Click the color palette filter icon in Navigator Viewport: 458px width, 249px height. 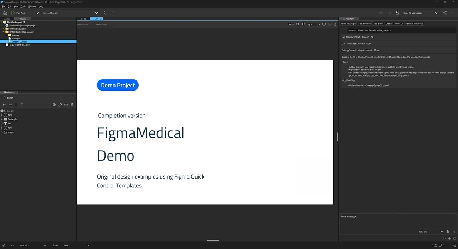(x=54, y=105)
